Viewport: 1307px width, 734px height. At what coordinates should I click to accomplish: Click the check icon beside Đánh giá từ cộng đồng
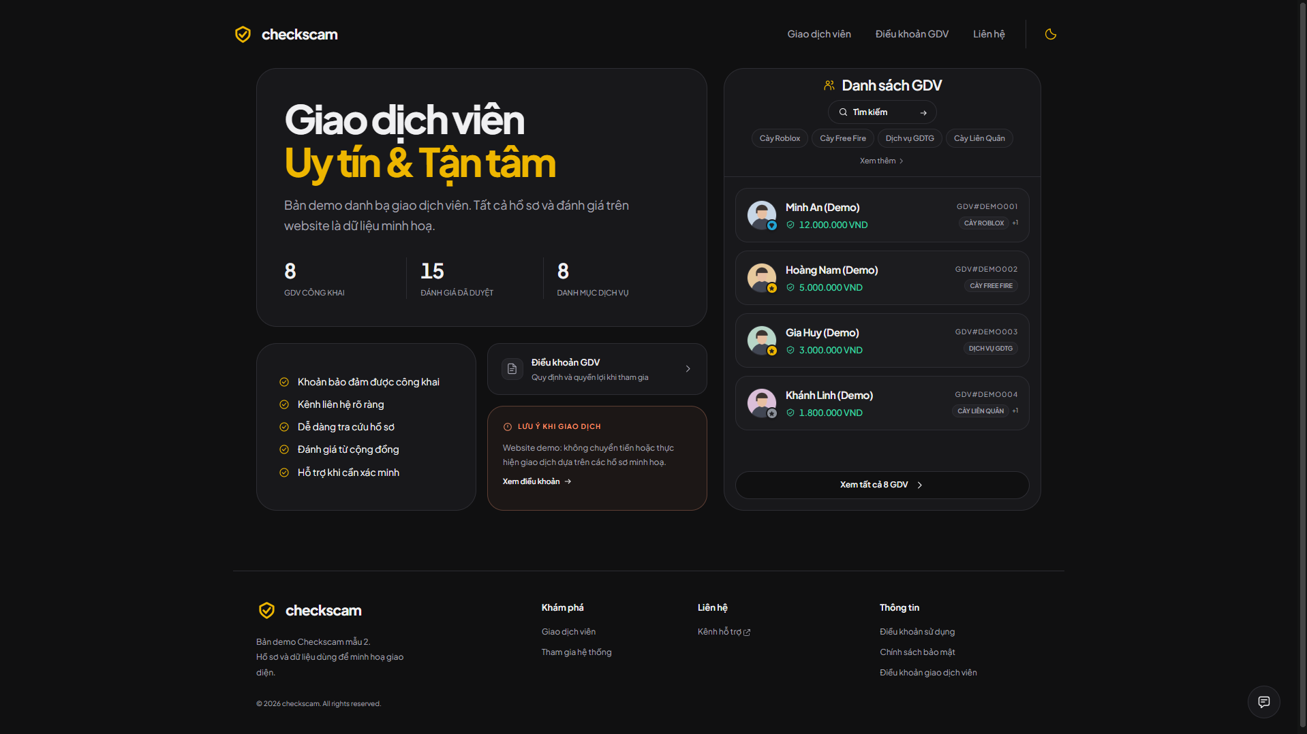[284, 449]
